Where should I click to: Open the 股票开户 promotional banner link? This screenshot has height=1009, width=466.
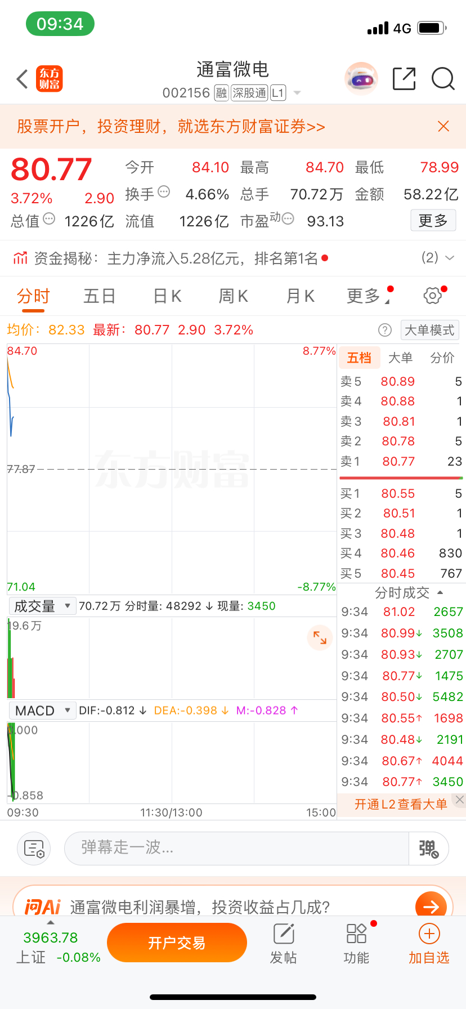[171, 126]
